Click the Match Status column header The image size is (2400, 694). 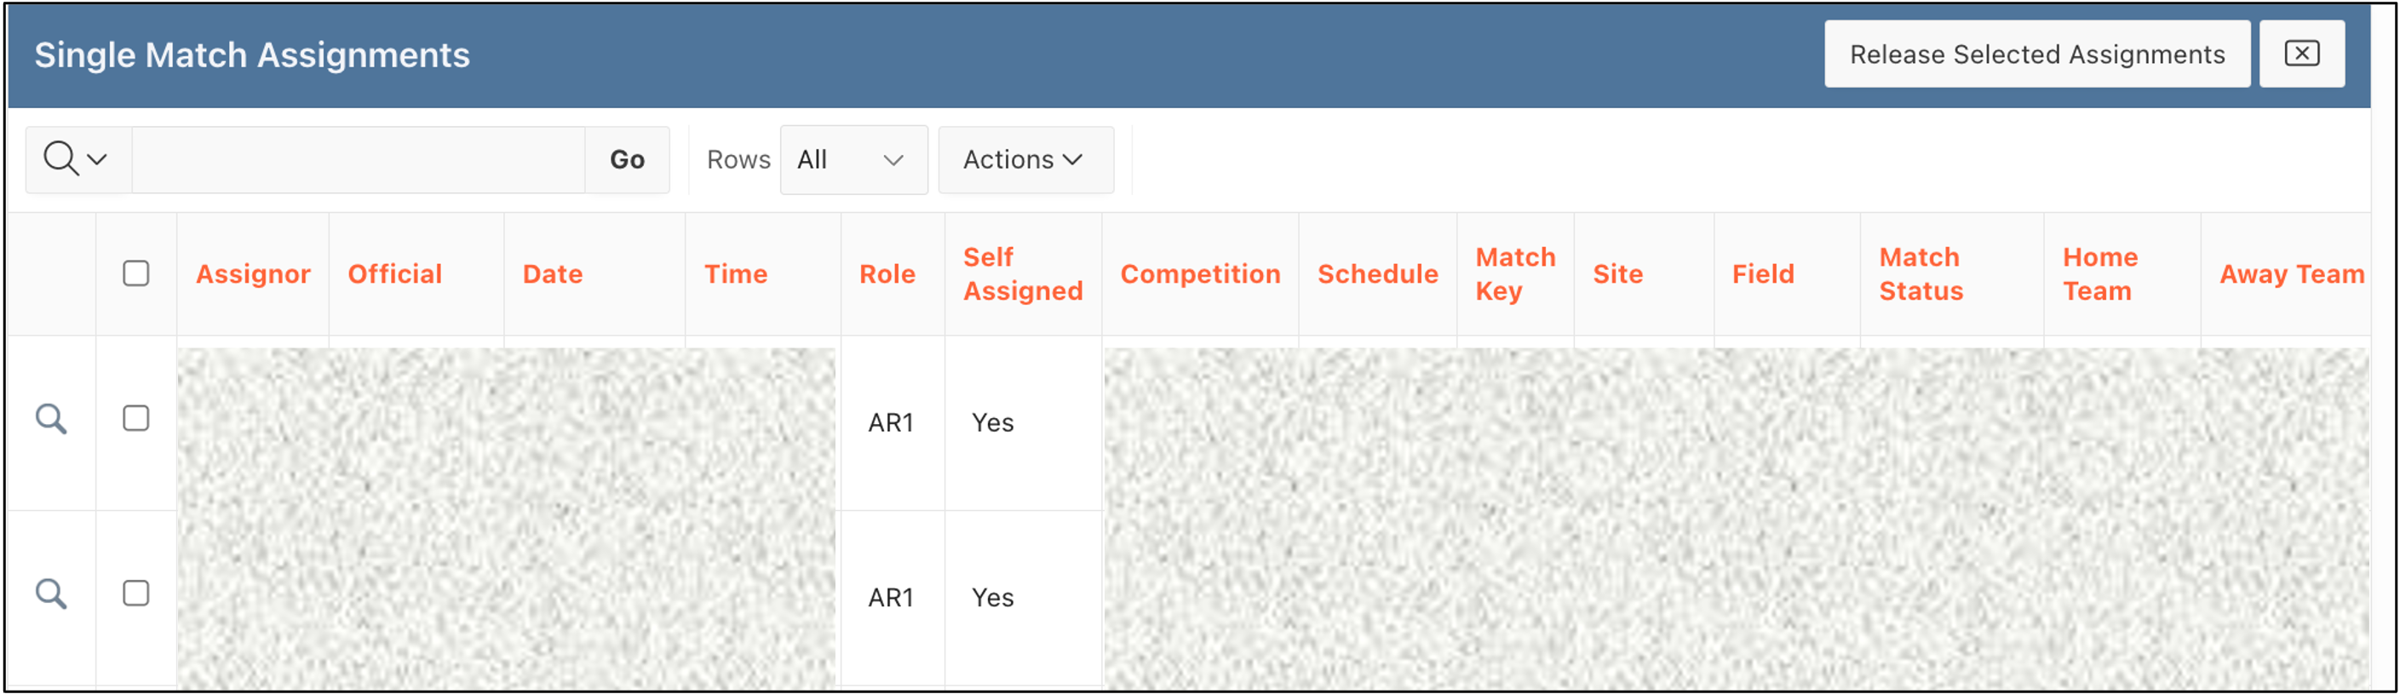point(1921,274)
